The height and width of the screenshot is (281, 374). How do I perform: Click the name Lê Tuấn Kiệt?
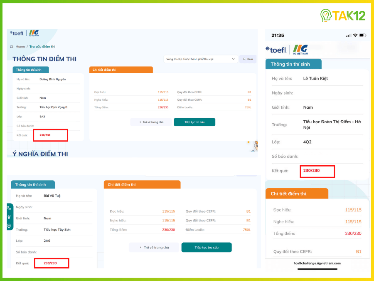pyautogui.click(x=315, y=78)
